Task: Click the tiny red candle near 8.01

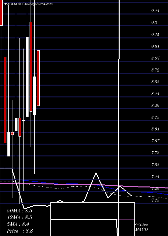Action: point(12,134)
